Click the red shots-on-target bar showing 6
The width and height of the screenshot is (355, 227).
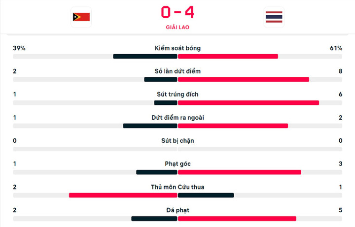tap(248, 102)
